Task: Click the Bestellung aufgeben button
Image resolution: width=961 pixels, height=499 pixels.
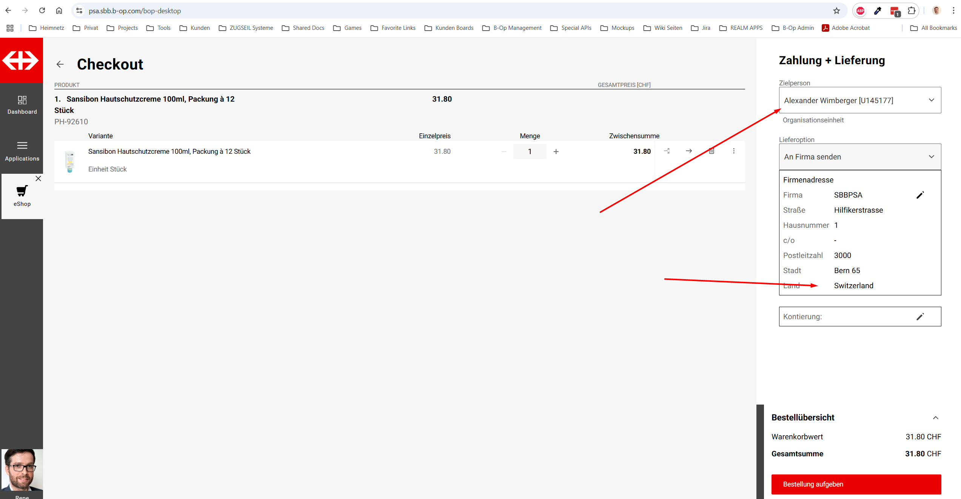Action: click(x=856, y=484)
